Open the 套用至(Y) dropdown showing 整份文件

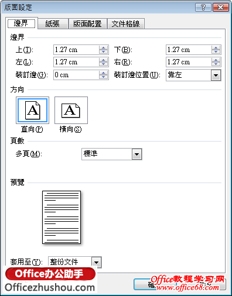pyautogui.click(x=75, y=262)
